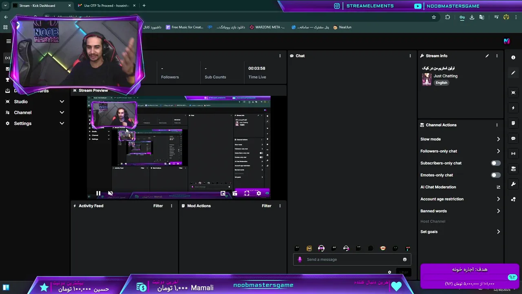Open WARZONE META bookmark

[x=267, y=27]
